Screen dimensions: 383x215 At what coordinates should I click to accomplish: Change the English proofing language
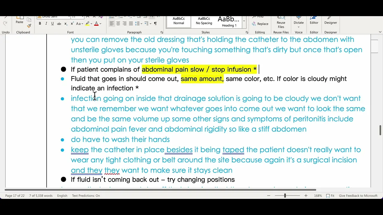point(62,196)
